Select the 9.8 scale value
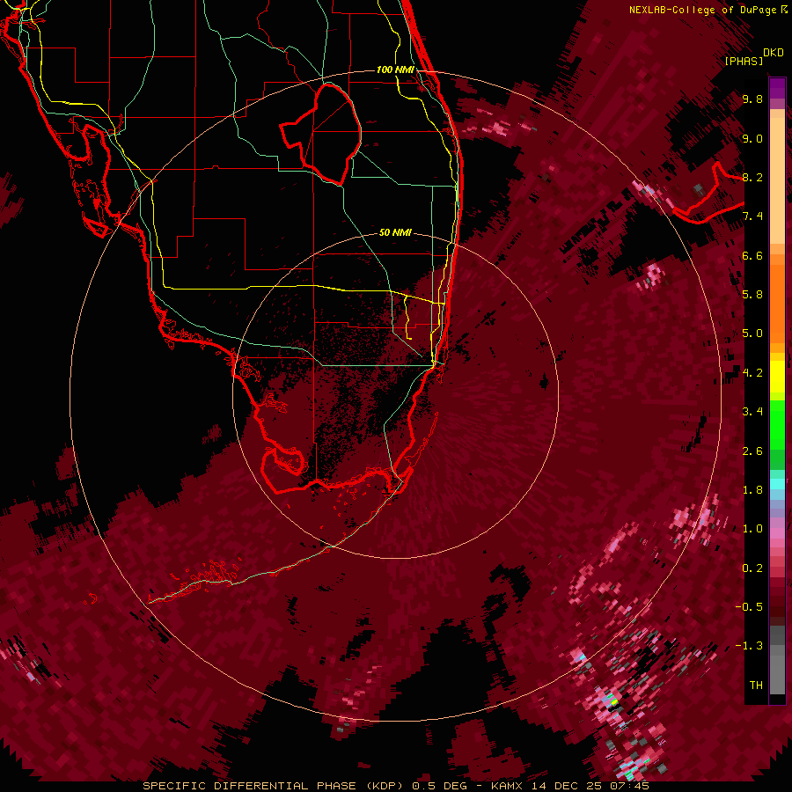 (752, 99)
